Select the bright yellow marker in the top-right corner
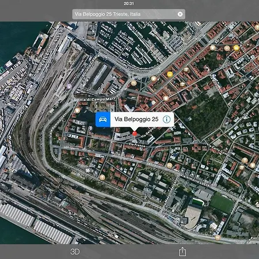 click(x=237, y=48)
